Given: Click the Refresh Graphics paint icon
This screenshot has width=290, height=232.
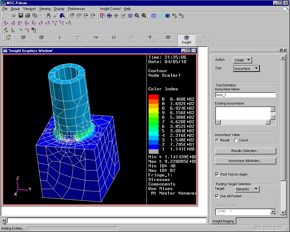Looking at the screenshot, I should point(62,16).
